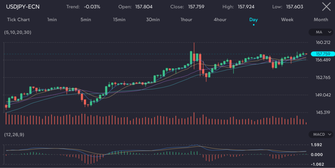Switch to the Week timeframe

click(x=287, y=20)
